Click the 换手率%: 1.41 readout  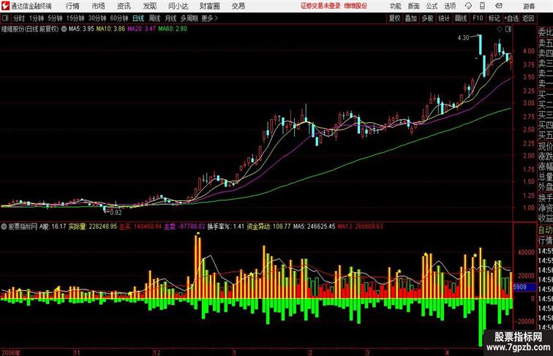pyautogui.click(x=226, y=227)
